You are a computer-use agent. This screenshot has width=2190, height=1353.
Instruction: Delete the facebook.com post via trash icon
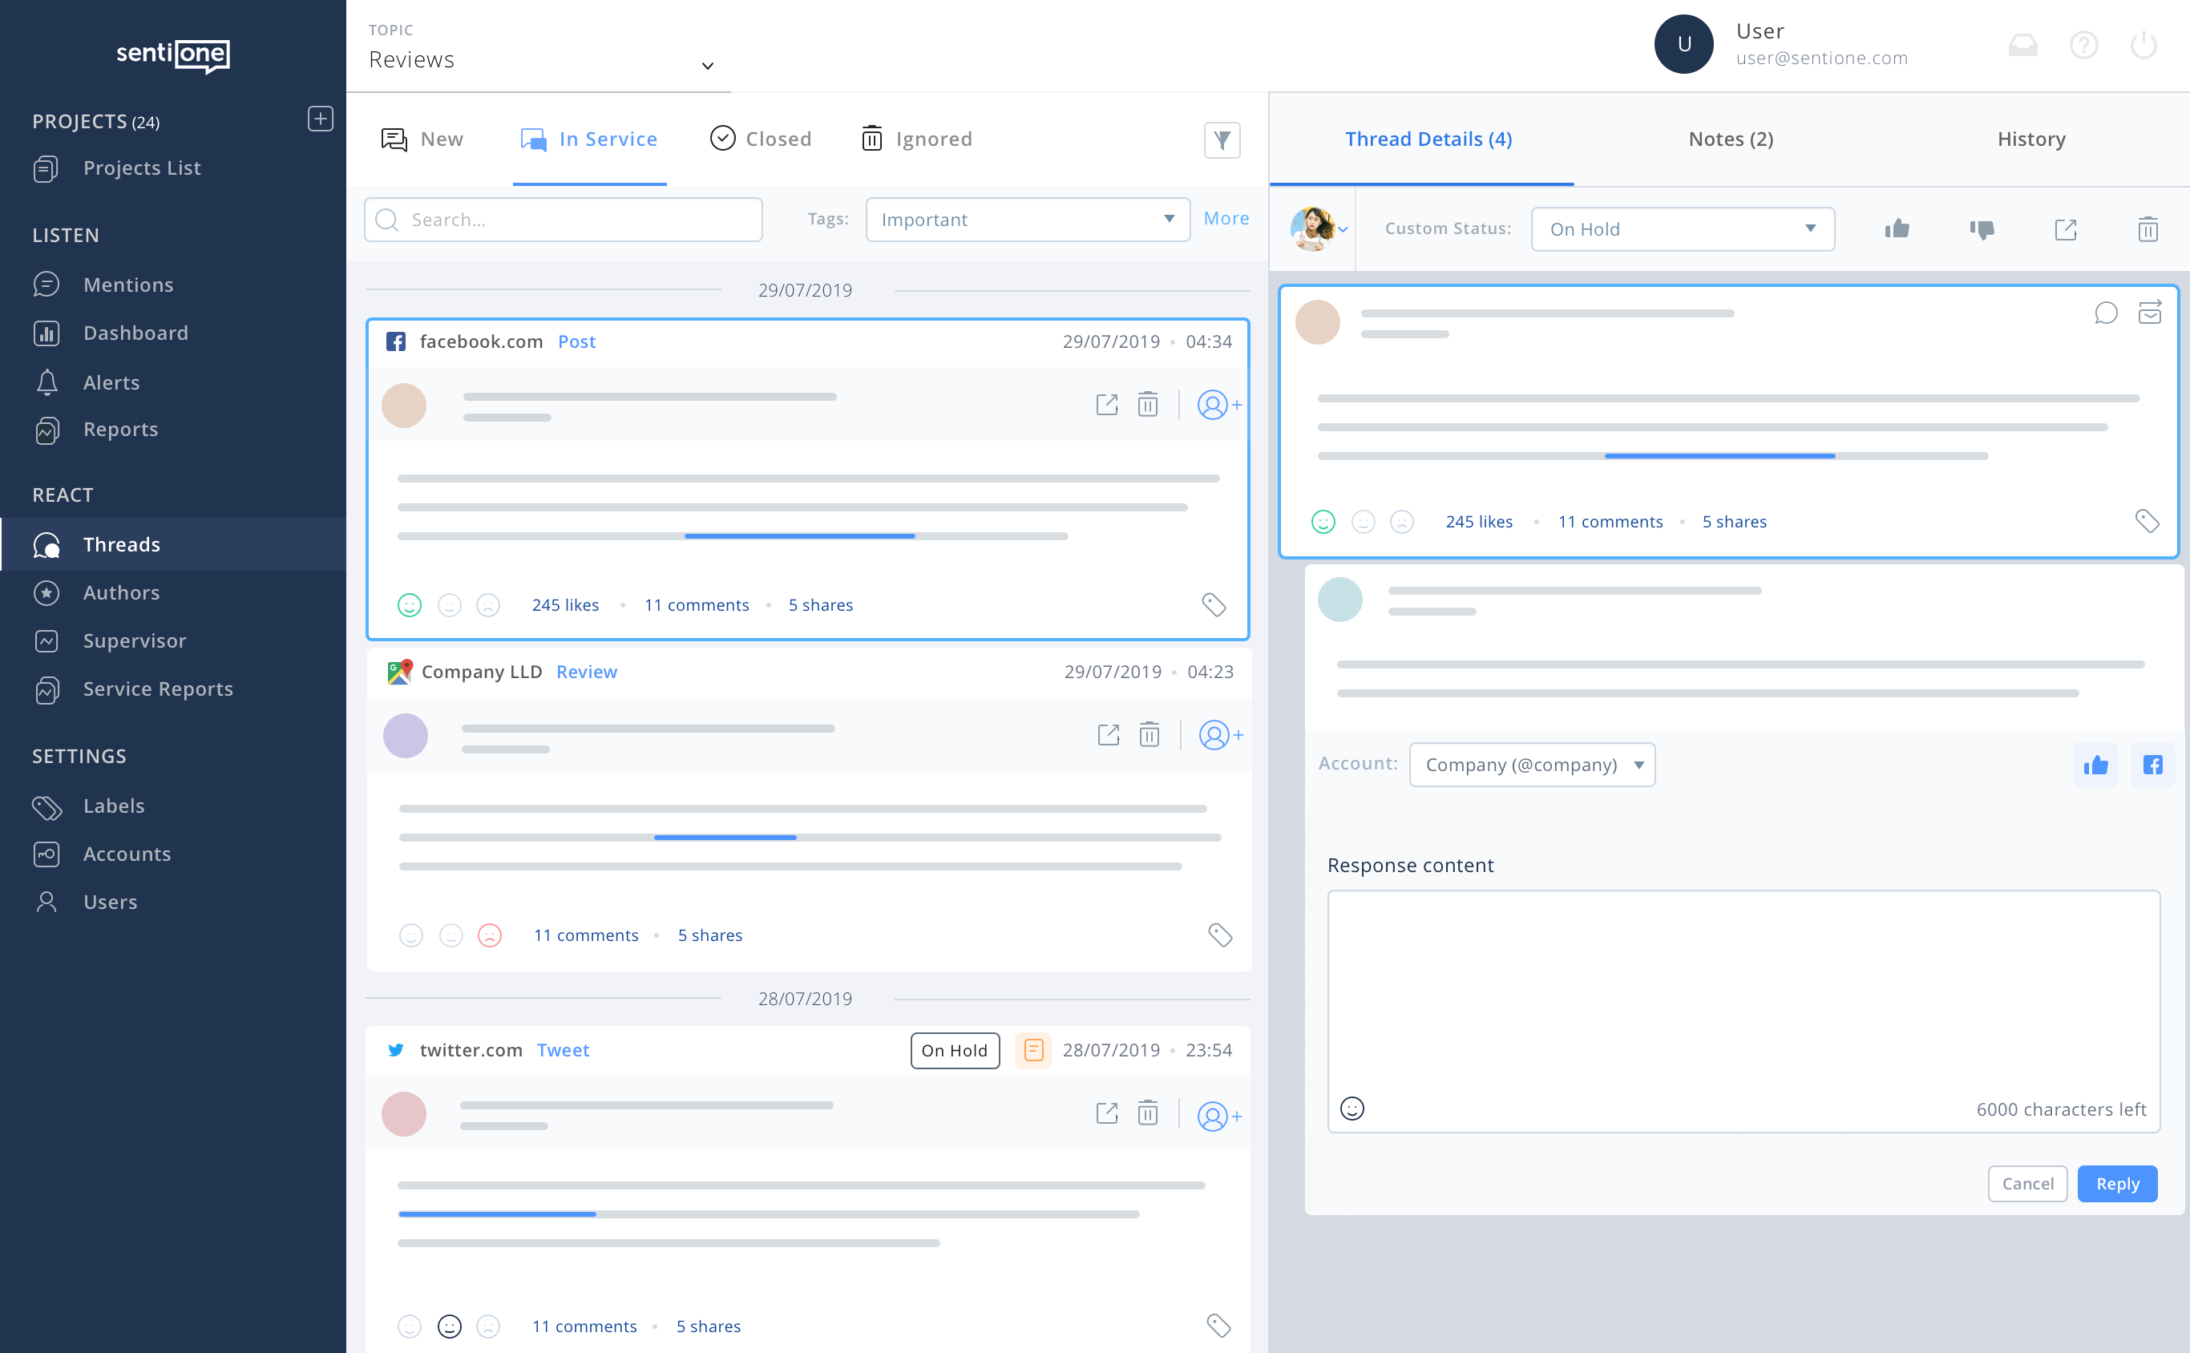[1148, 405]
